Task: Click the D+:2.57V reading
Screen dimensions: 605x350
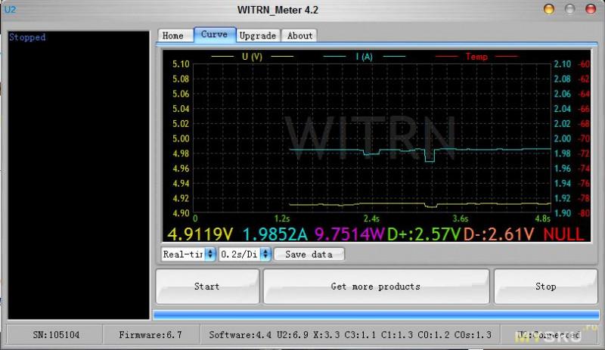Action: 423,234
